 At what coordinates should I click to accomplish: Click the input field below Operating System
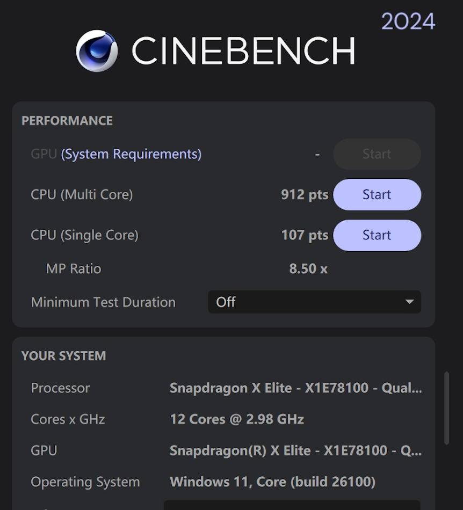(x=292, y=505)
